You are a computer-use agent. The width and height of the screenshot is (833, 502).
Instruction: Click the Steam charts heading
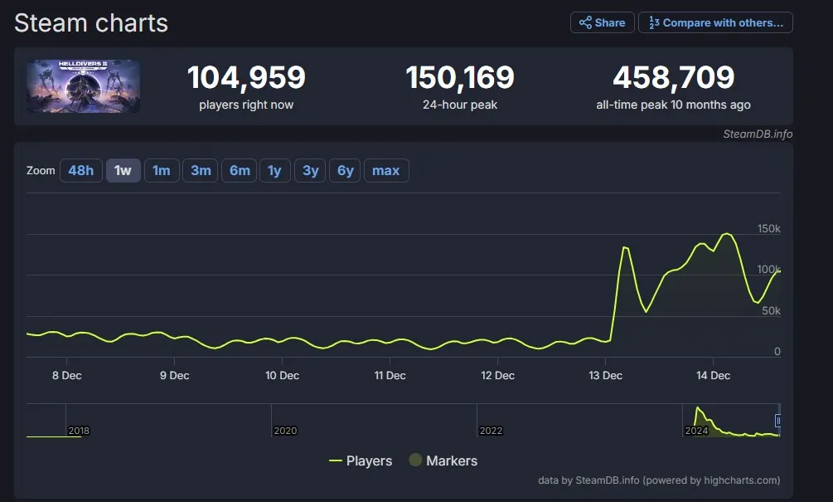click(91, 23)
